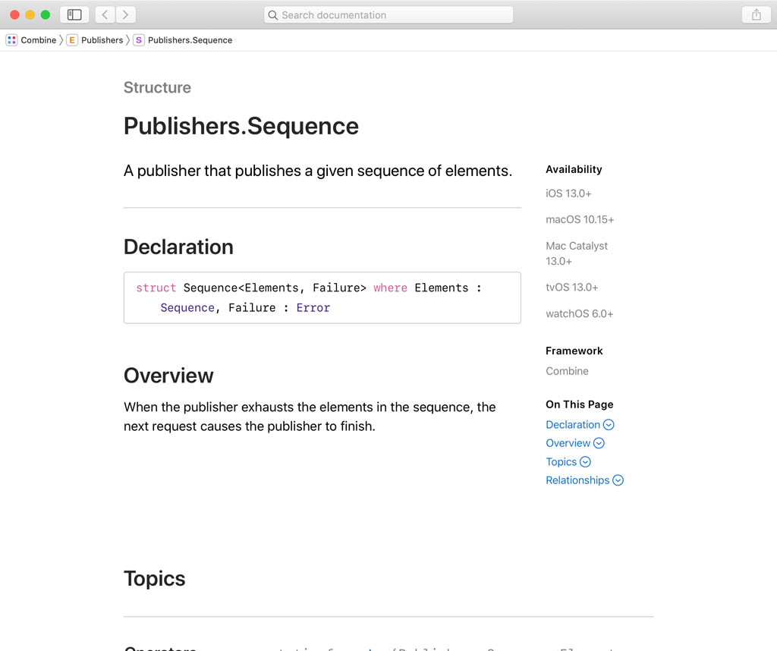
Task: Click the back navigation arrow
Action: (104, 14)
